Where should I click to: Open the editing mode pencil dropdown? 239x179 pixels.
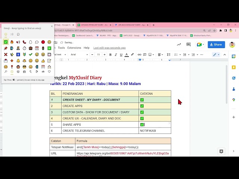click(x=216, y=55)
